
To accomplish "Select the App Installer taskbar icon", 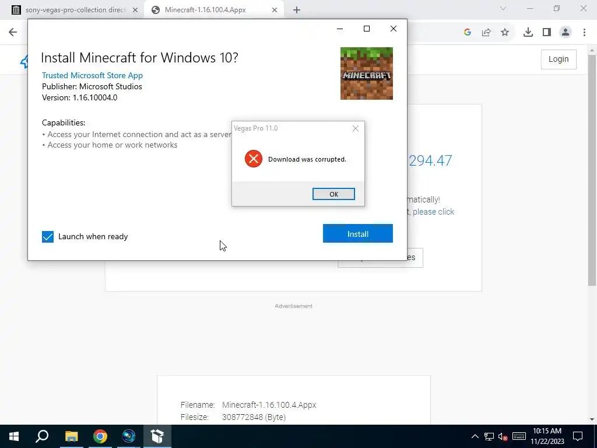I will [157, 436].
